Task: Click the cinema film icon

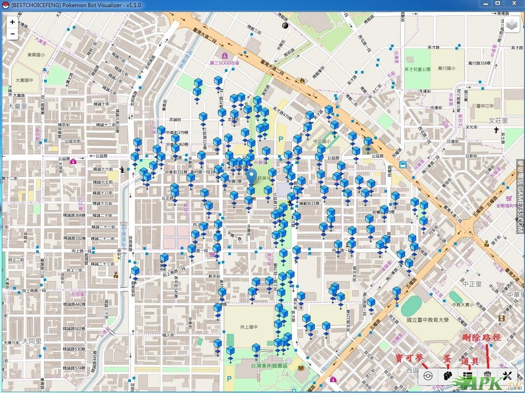Action: (x=501, y=318)
